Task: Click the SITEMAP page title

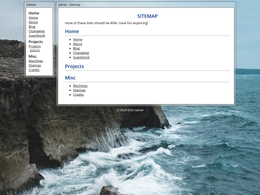Action: pyautogui.click(x=147, y=16)
